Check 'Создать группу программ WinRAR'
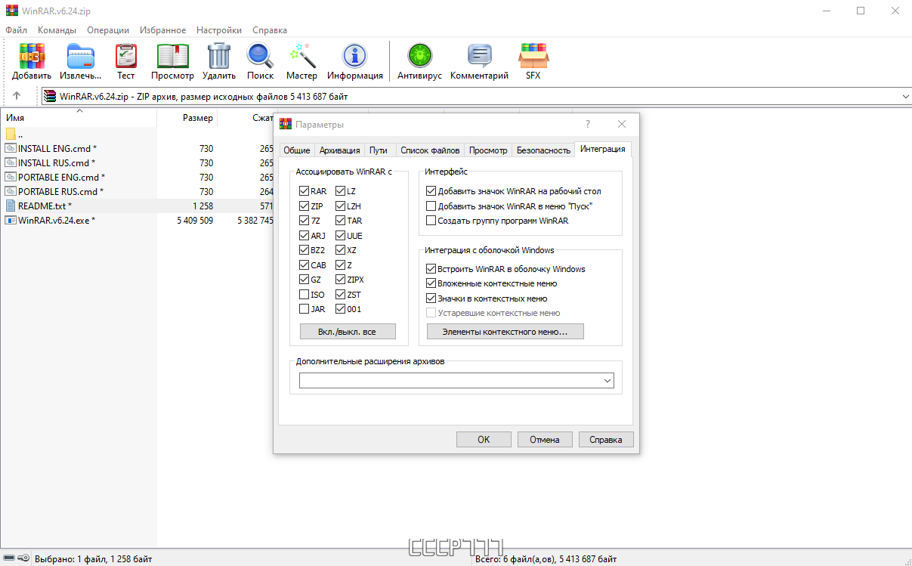The width and height of the screenshot is (912, 566). 431,221
